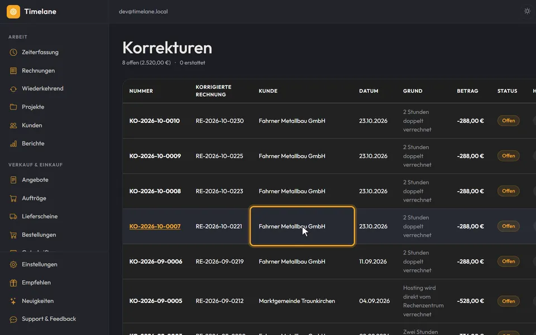Viewport: 536px width, 335px height.
Task: Click the DATUM column header
Action: point(368,91)
